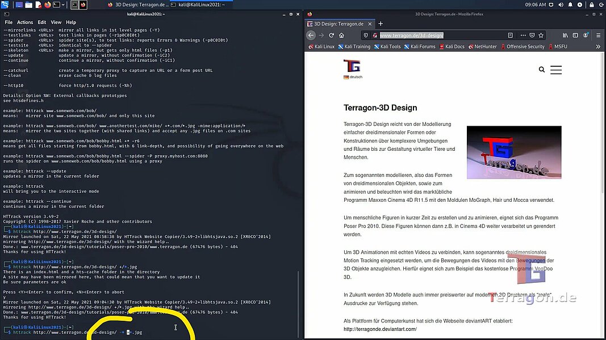Launch Firefox from the top panel launcher
Screen dimensions: 606x340
click(x=48, y=5)
